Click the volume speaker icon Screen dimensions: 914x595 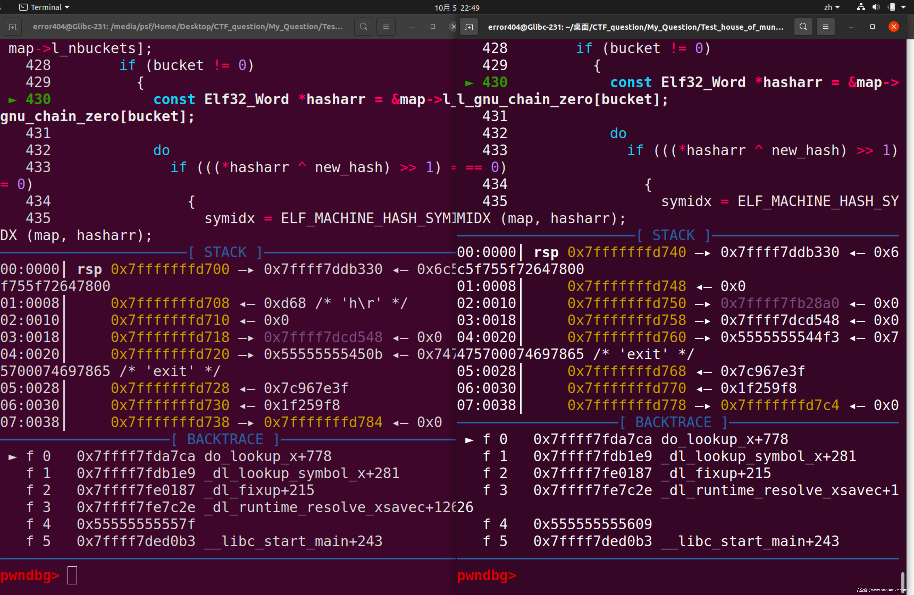876,7
